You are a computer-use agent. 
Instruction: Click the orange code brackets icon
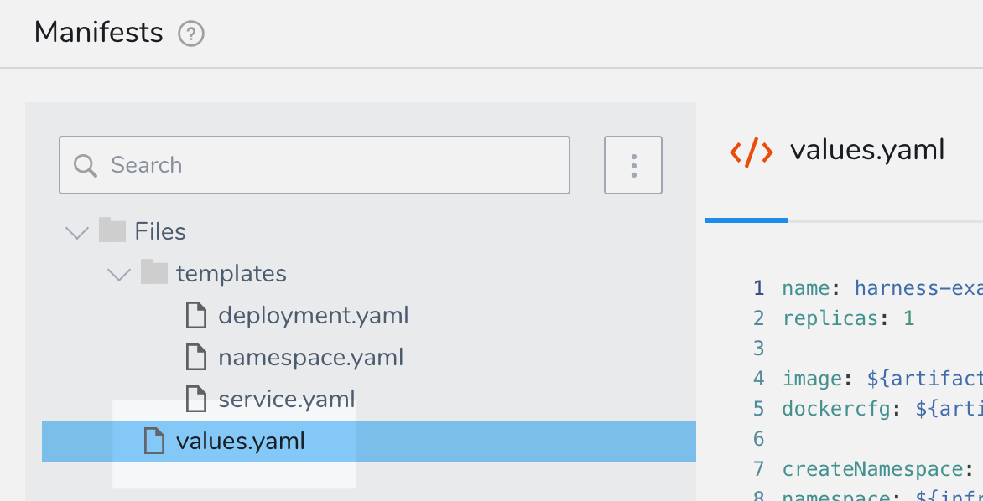point(751,152)
